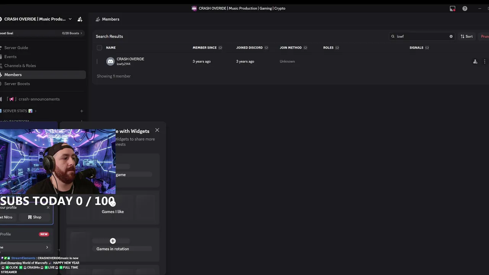The width and height of the screenshot is (489, 275).
Task: Open the invite people icon beside server name
Action: [x=80, y=19]
